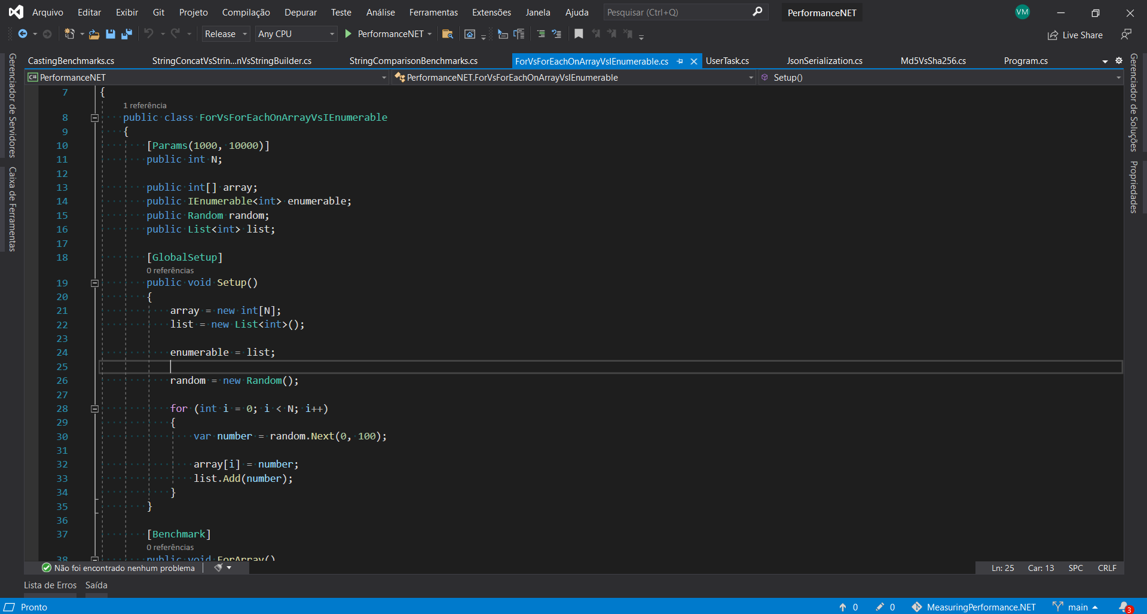Click the Comment selected lines icon
Image resolution: width=1147 pixels, height=614 pixels.
coord(541,34)
